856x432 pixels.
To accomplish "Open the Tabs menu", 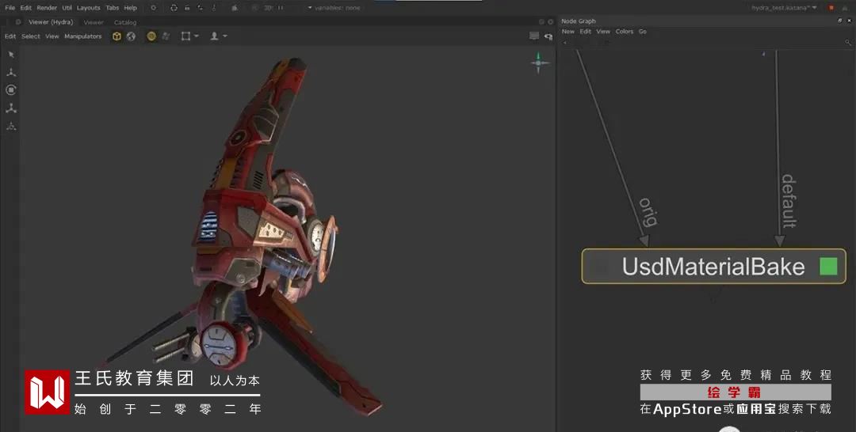I will pos(113,8).
